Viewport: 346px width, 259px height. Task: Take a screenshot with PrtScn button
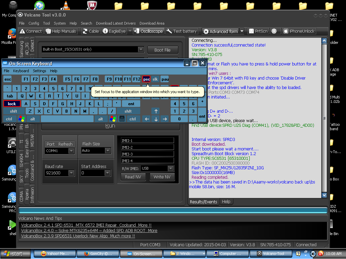point(258,31)
